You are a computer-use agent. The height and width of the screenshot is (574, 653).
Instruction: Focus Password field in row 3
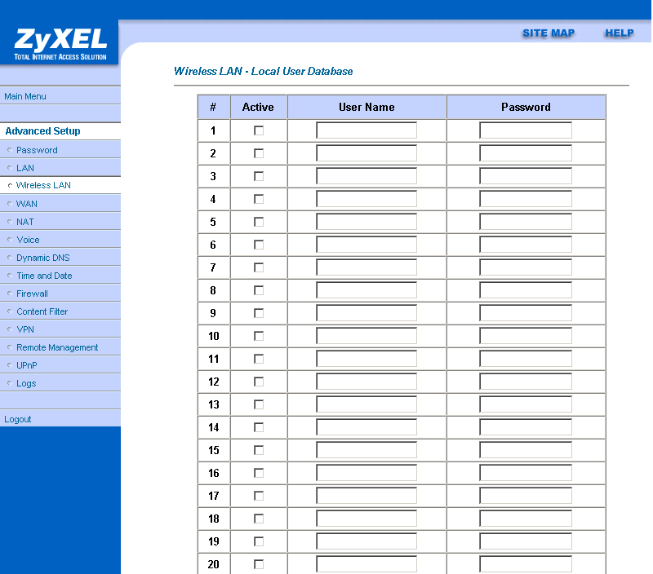526,176
